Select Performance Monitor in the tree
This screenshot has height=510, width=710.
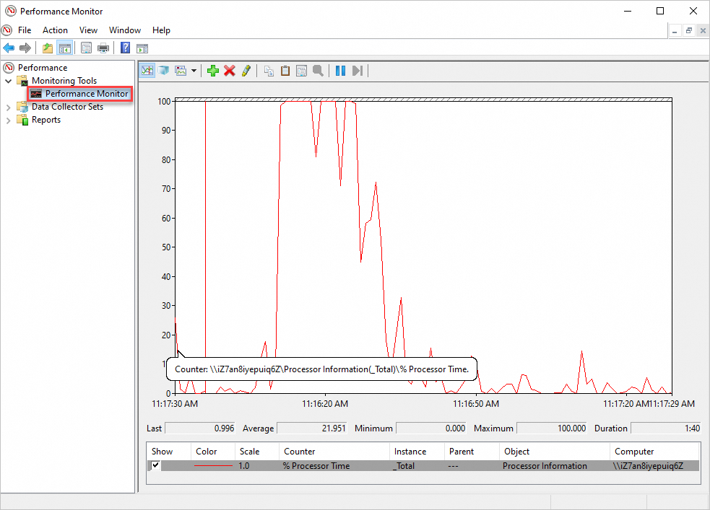[86, 94]
